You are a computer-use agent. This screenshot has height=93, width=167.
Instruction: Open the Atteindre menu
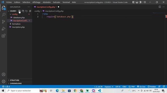(x=47, y=2)
